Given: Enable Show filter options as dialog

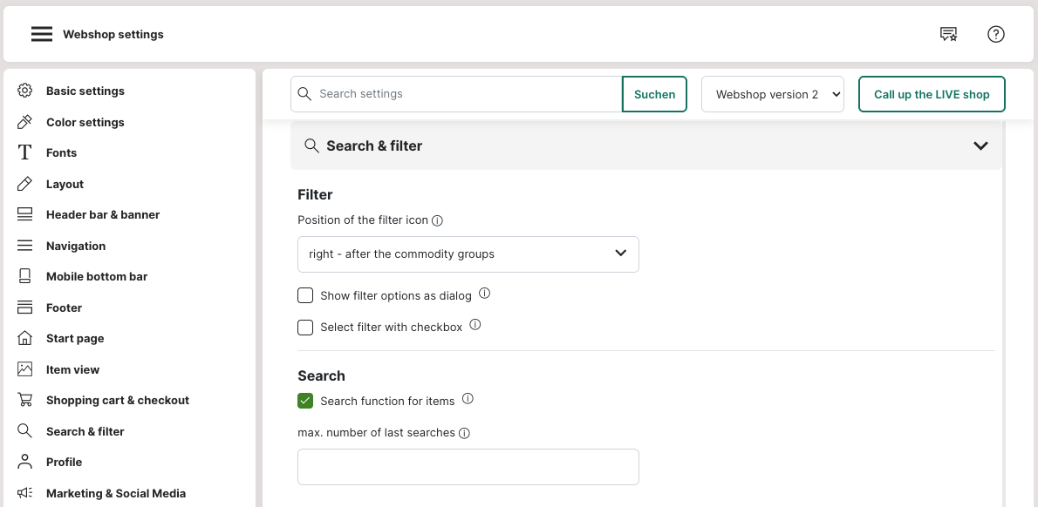Looking at the screenshot, I should pos(305,295).
